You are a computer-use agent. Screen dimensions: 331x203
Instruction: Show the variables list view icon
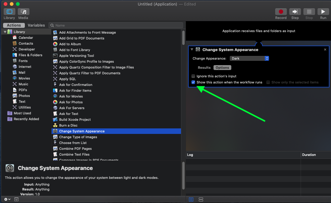pyautogui.click(x=201, y=199)
